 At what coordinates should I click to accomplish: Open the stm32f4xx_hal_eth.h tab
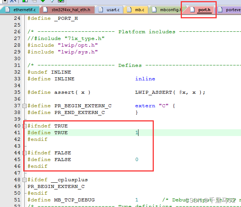click(x=67, y=10)
